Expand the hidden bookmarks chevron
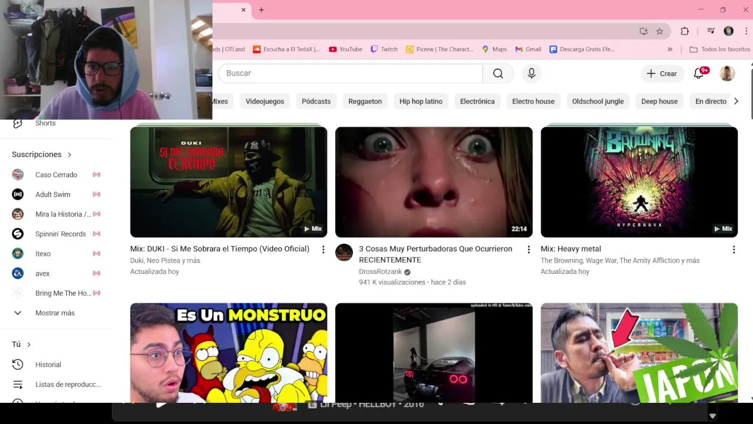753x424 pixels. tap(669, 49)
